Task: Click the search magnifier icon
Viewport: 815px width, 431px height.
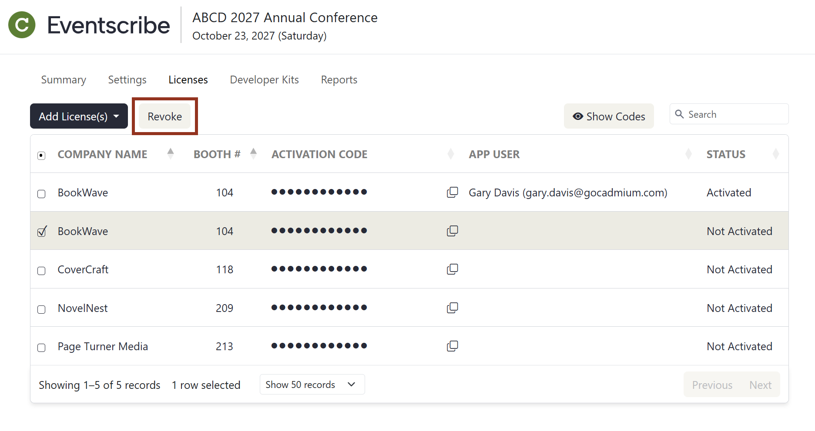Action: [x=680, y=114]
